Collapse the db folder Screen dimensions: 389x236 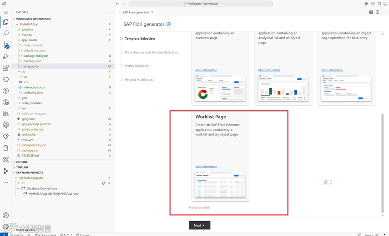coord(23,72)
